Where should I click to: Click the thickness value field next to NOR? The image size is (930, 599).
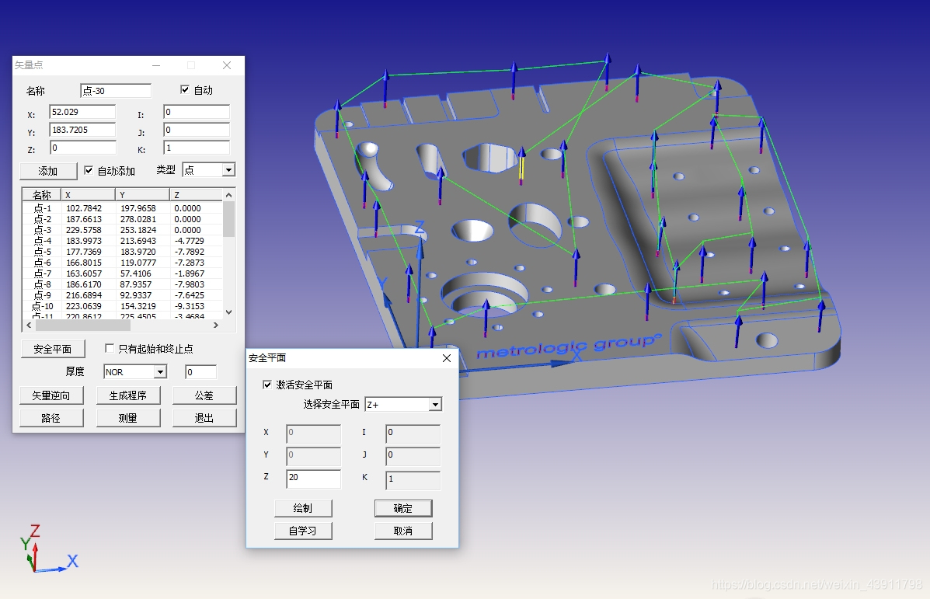[201, 372]
